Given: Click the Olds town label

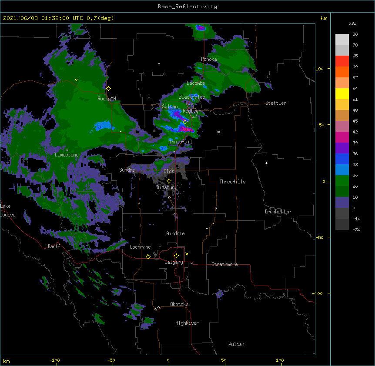Looking at the screenshot, I should (169, 171).
